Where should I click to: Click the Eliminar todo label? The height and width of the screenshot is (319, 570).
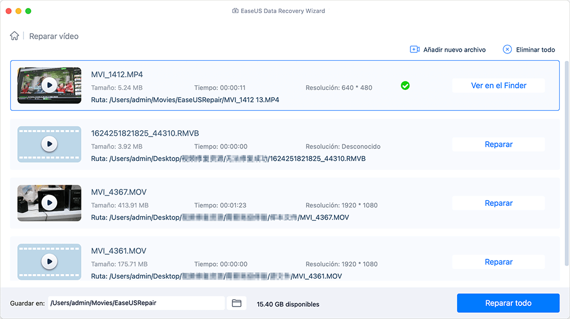click(x=535, y=49)
